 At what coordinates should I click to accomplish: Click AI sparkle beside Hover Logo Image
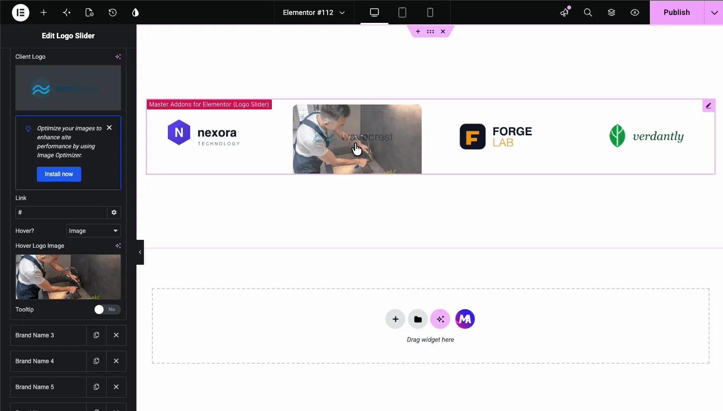118,246
